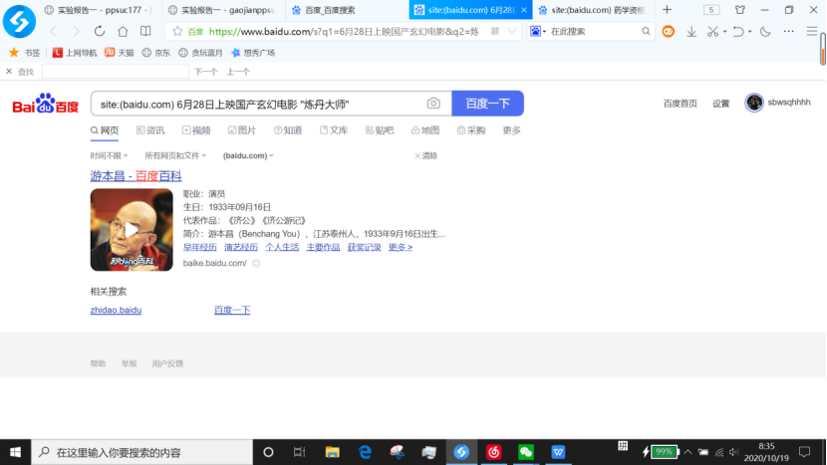Open the 早年经历 sublink
Screen dimensions: 827x465
200,247
